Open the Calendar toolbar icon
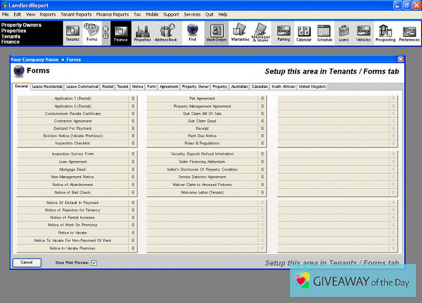 coord(303,33)
